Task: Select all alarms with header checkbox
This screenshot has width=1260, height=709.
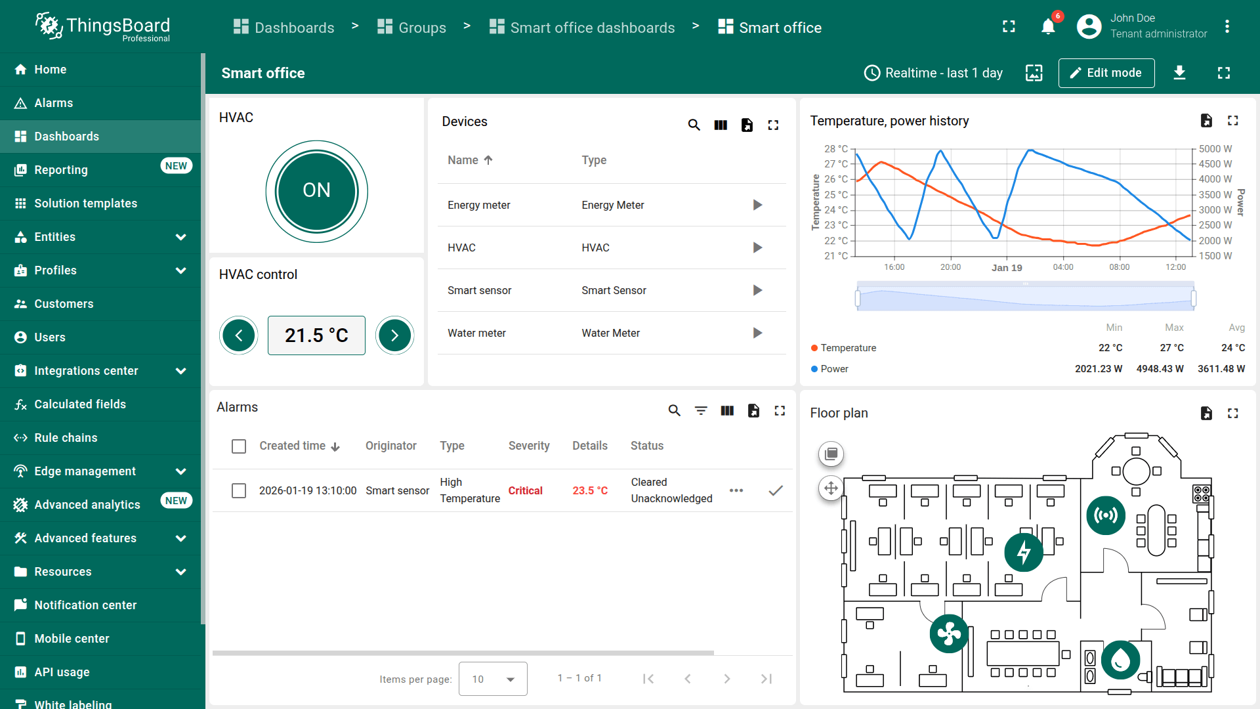Action: click(x=239, y=446)
